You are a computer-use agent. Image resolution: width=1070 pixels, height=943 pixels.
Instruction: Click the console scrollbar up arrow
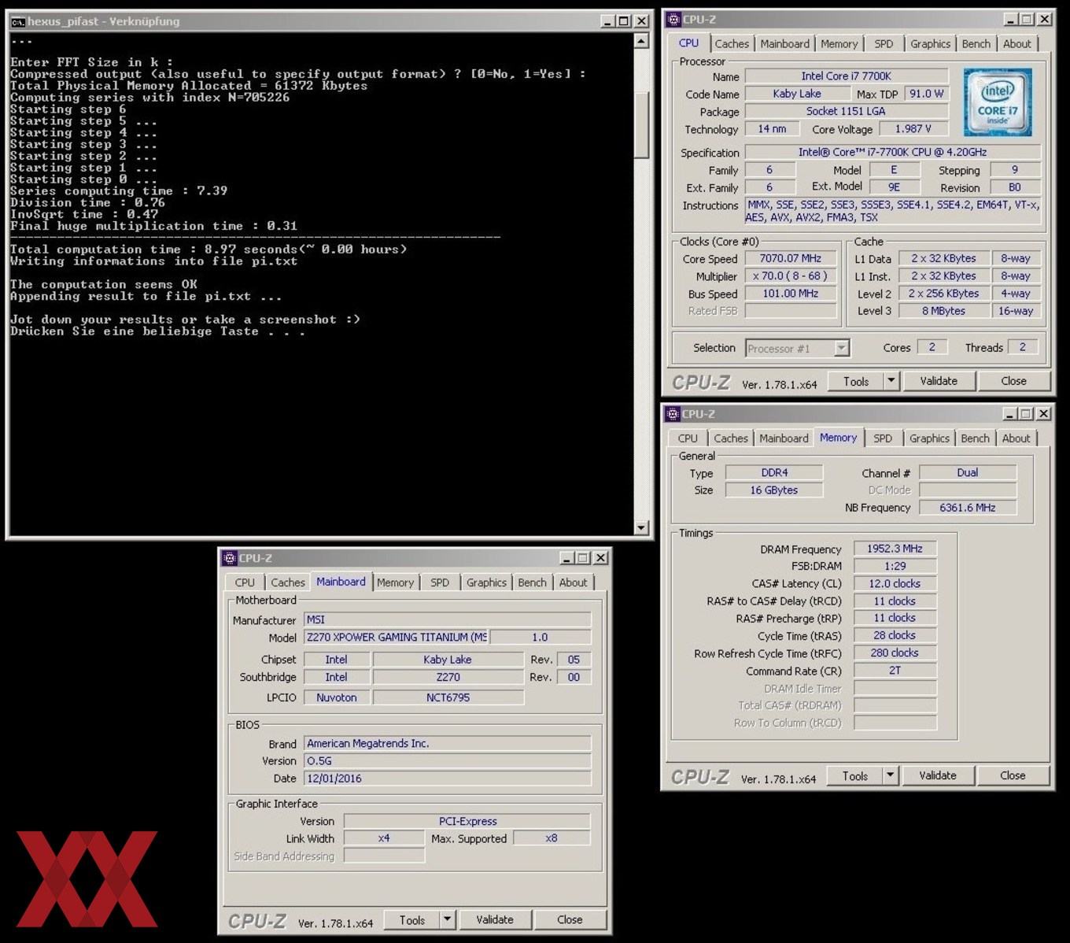coord(641,41)
